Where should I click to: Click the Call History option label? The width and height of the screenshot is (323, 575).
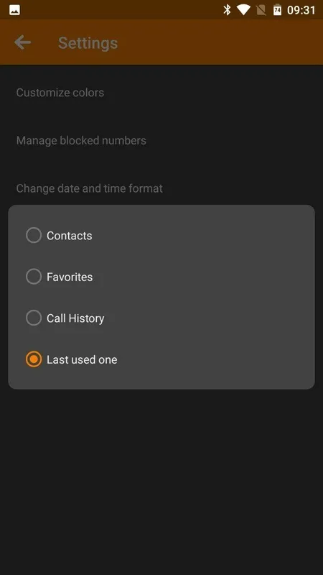(75, 318)
